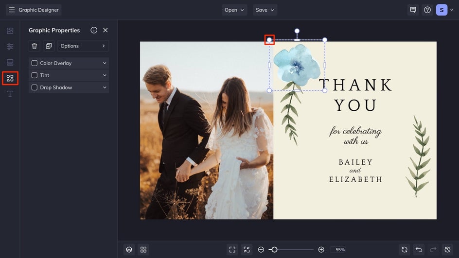Click the top-right resize handle of flower
This screenshot has width=459, height=258.
click(x=325, y=40)
